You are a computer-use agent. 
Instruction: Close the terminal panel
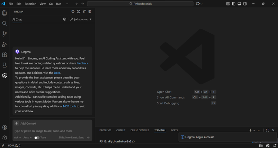(x=273, y=130)
